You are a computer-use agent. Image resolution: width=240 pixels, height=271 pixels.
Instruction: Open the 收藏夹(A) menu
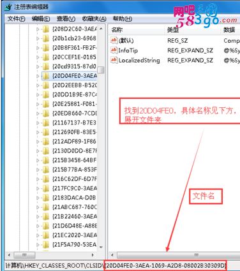point(94,19)
